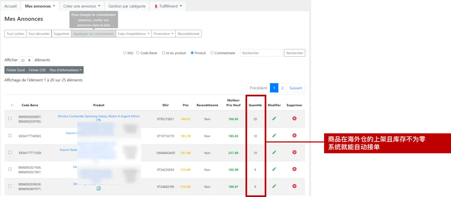Viewport: 451px width, 197px height.
Task: Click the Reconditionné toolbar button
Action: [188, 34]
